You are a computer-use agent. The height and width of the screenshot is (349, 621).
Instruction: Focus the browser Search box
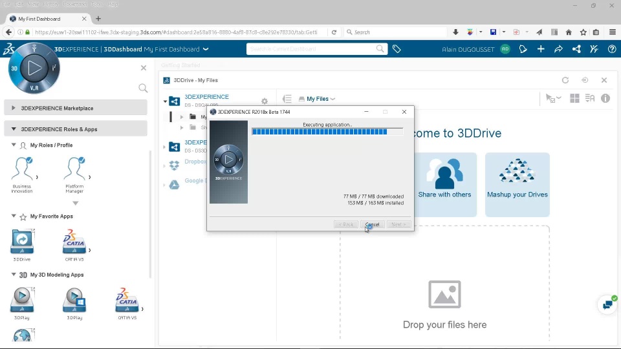[x=396, y=32]
